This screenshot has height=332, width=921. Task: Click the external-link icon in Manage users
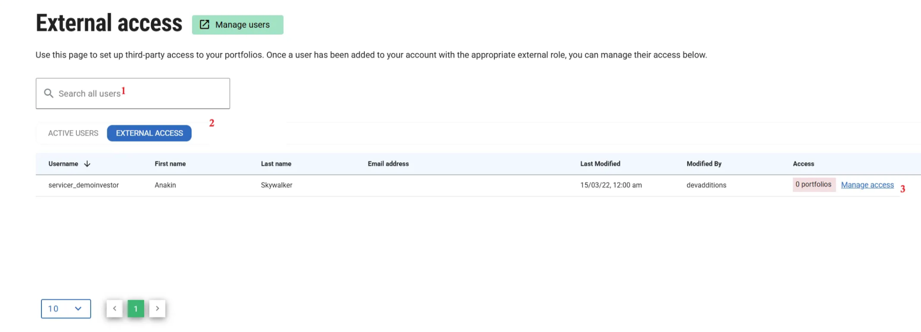click(x=204, y=25)
